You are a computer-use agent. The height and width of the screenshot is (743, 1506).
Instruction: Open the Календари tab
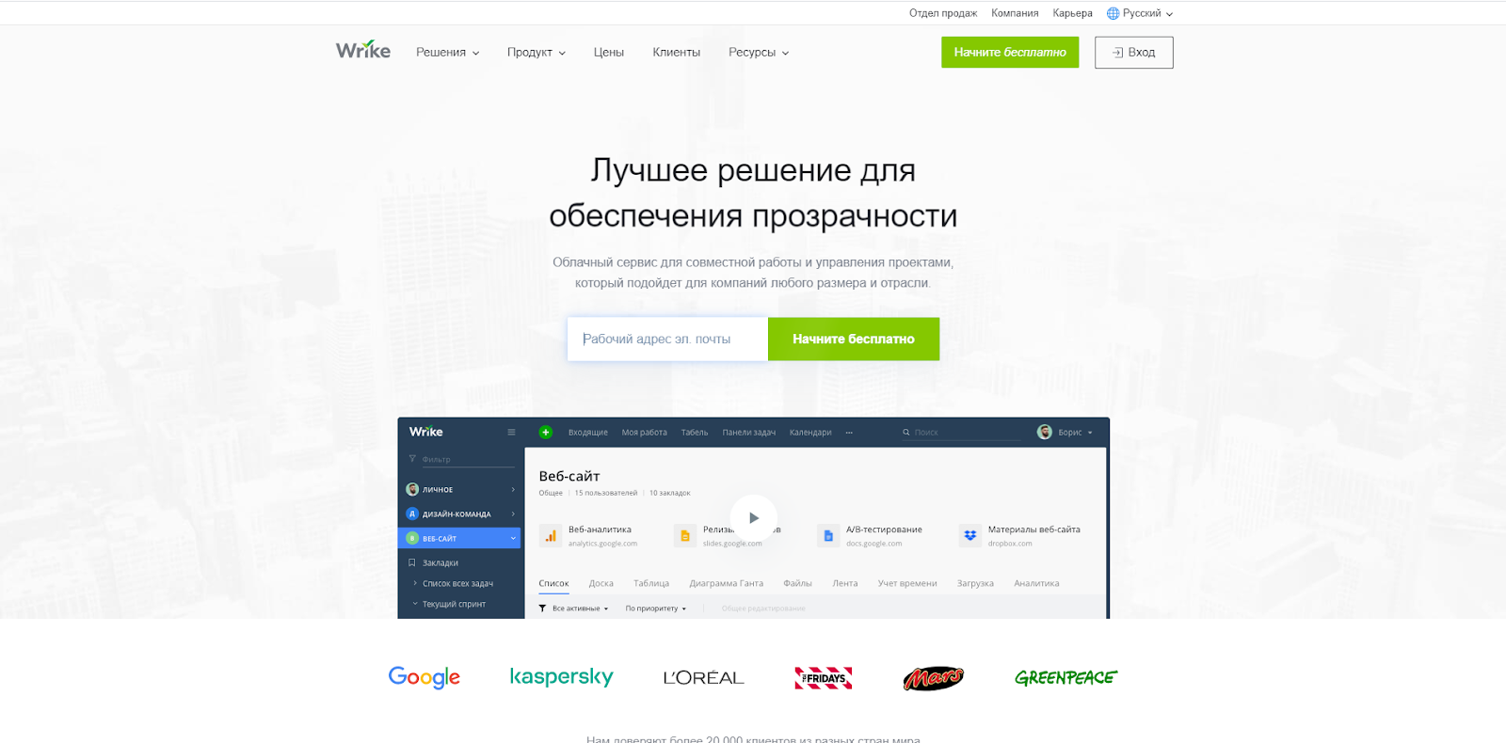810,433
